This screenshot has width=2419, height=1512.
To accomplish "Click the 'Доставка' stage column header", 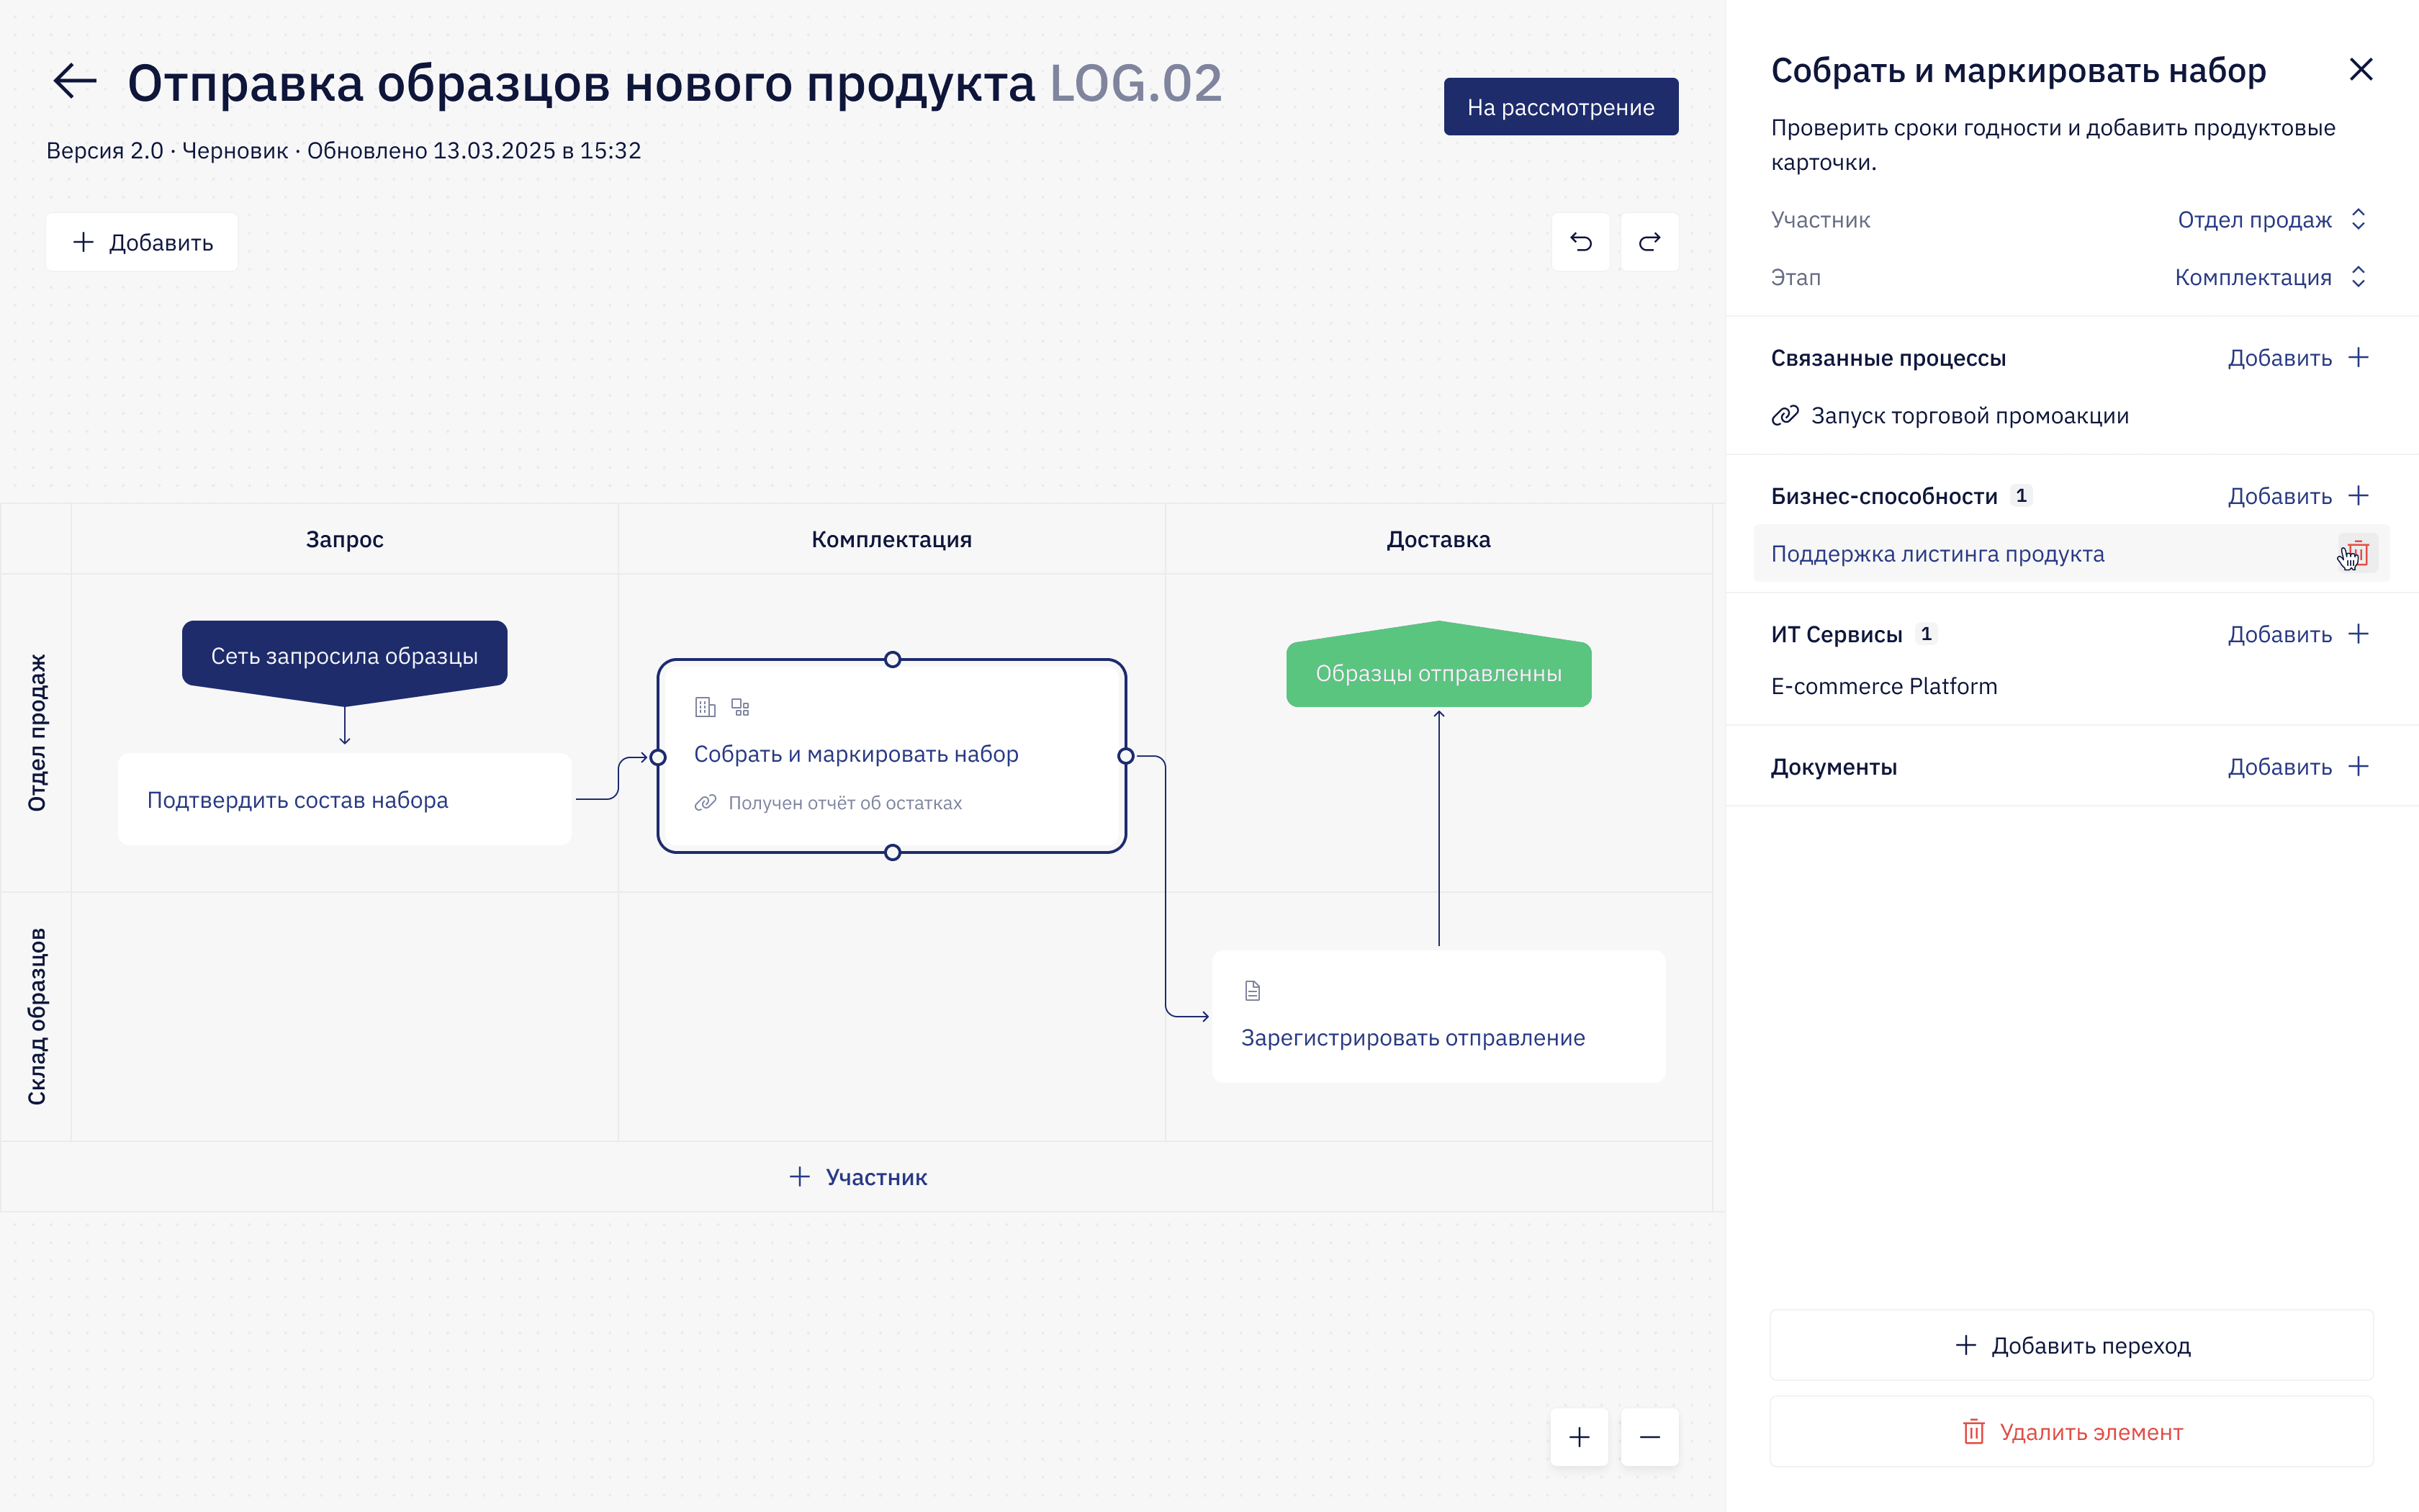I will pyautogui.click(x=1438, y=540).
